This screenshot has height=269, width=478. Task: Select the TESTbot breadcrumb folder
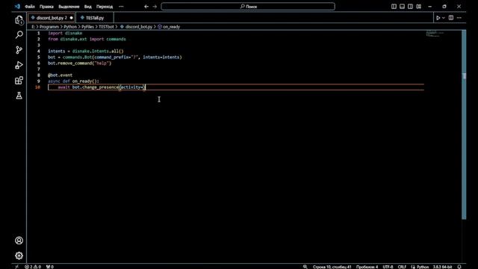coord(106,27)
